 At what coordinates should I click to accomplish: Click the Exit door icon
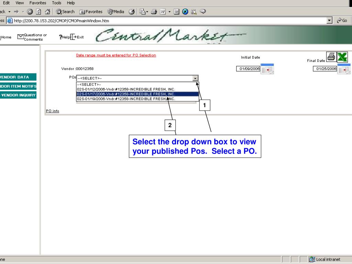(x=73, y=37)
